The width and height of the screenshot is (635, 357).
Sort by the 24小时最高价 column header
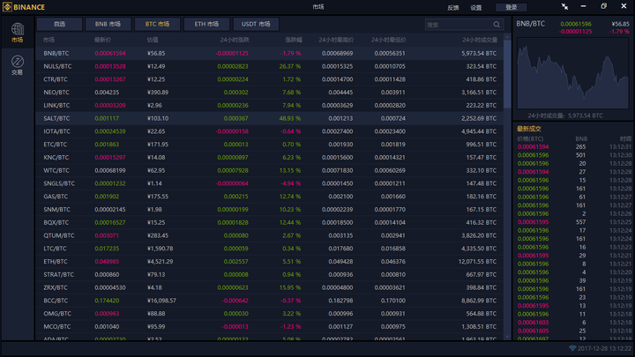(336, 40)
